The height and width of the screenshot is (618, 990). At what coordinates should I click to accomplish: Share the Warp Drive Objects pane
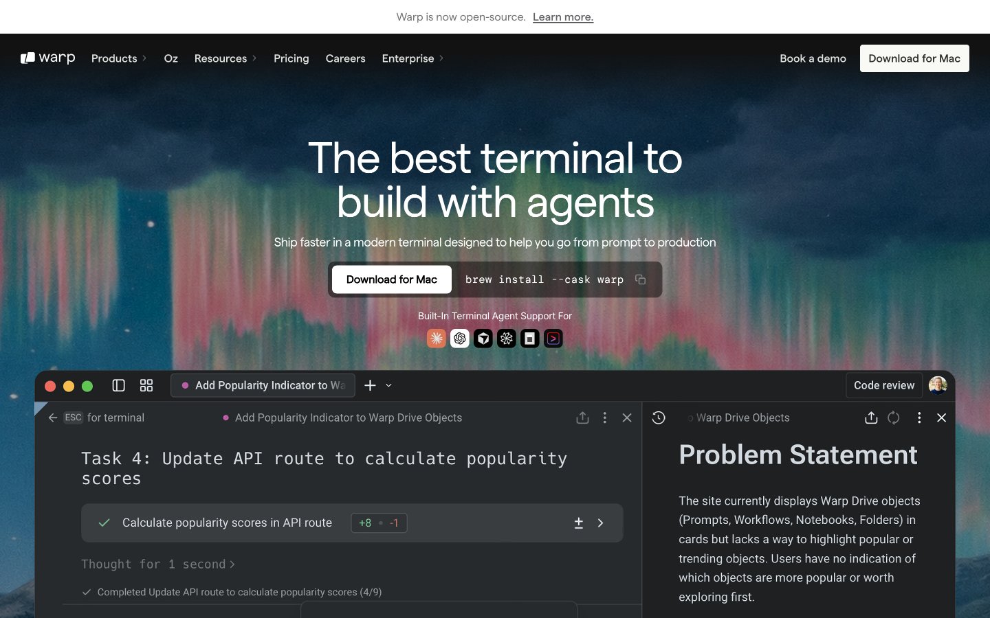tap(871, 417)
